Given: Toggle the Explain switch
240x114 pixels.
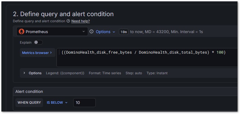Looking at the screenshot, I should [x=38, y=43].
